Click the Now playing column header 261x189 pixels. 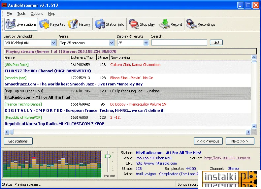(180, 57)
